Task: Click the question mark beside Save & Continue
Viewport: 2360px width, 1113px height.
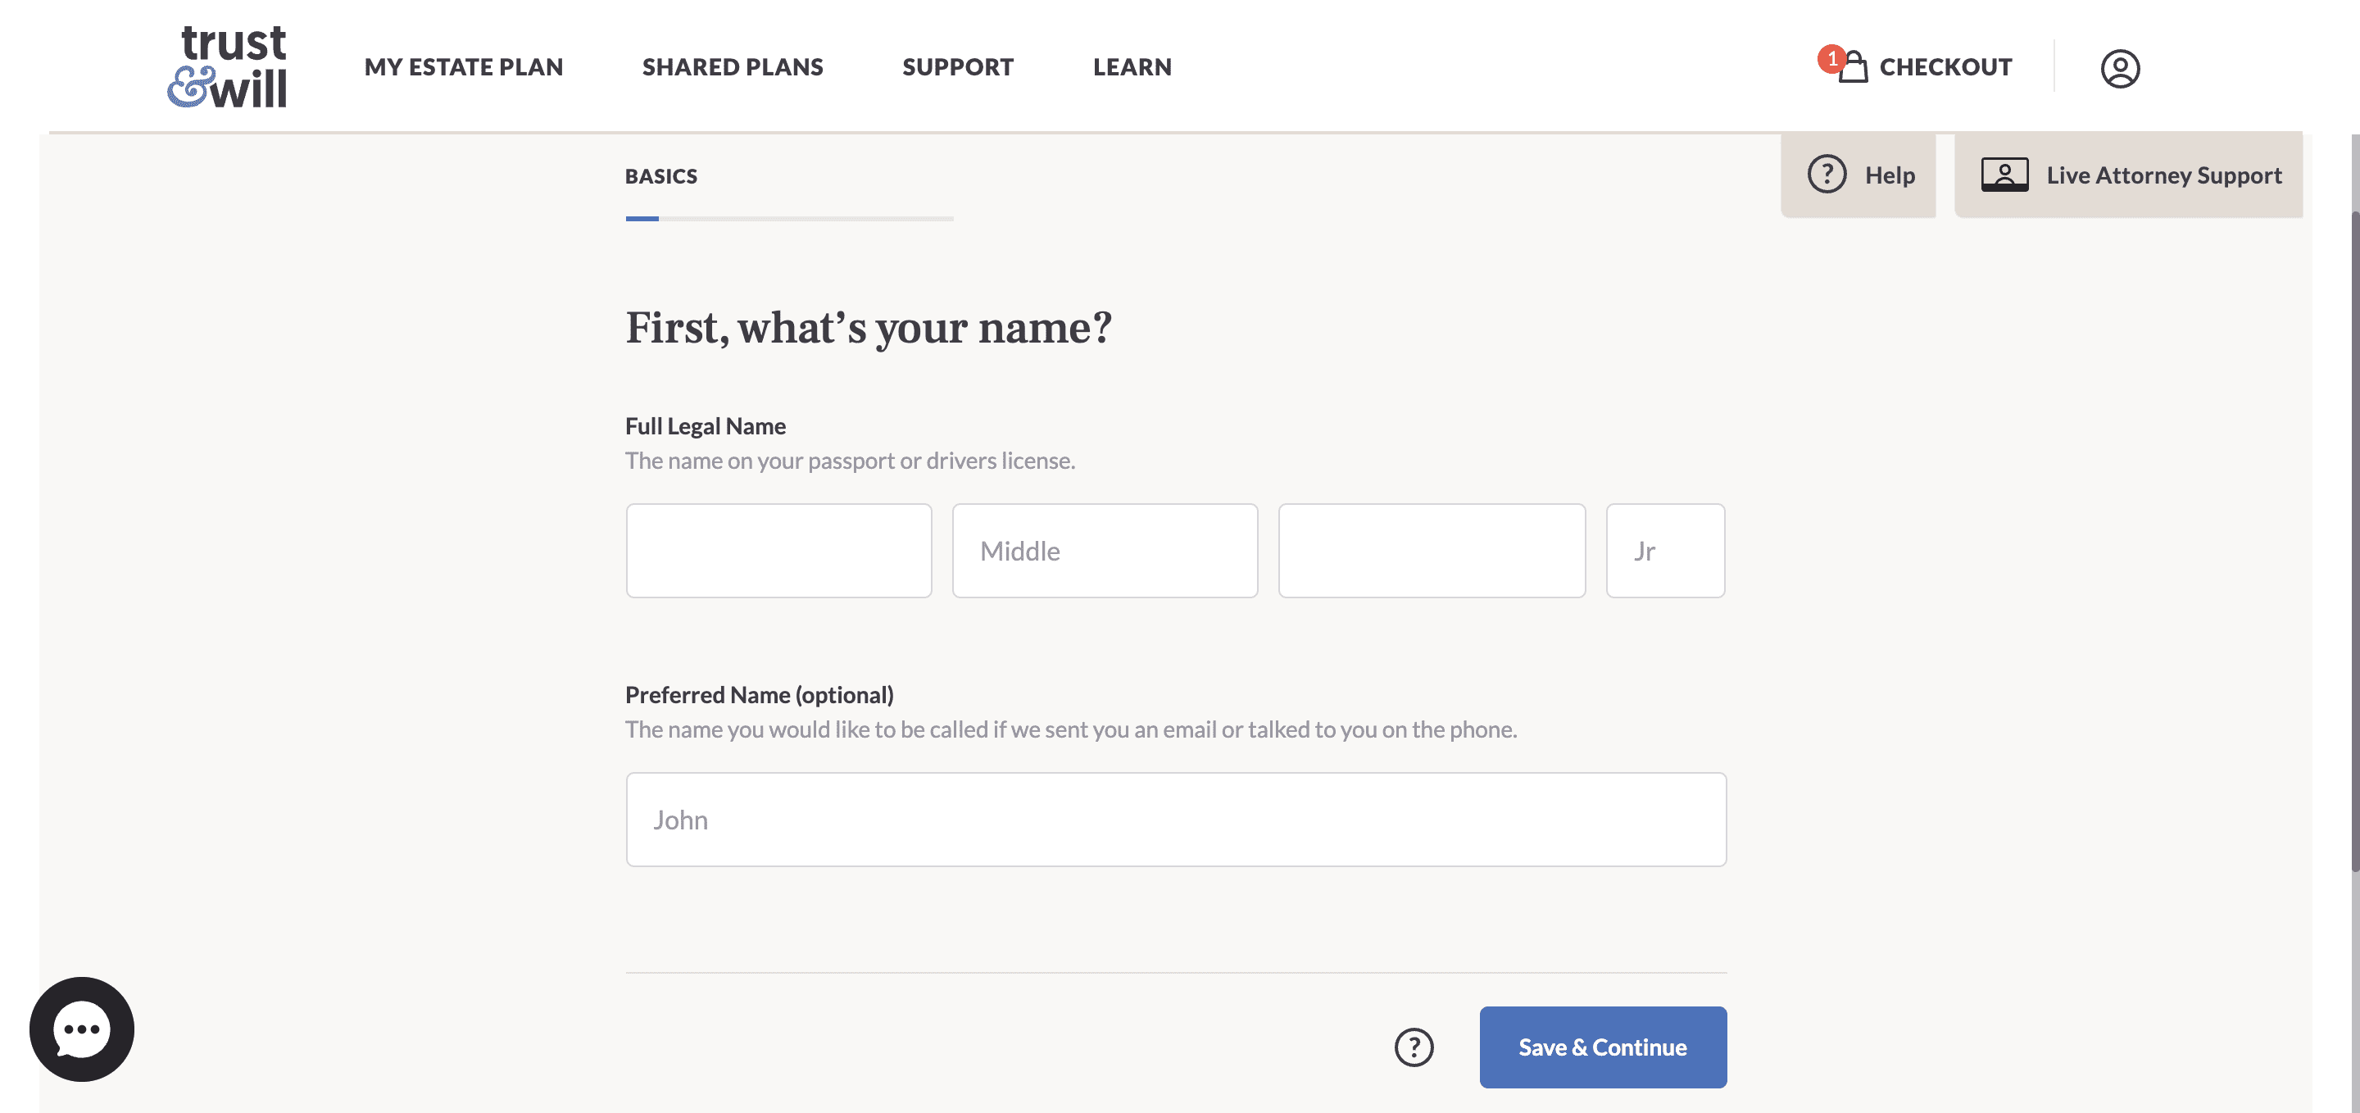Action: [1414, 1047]
